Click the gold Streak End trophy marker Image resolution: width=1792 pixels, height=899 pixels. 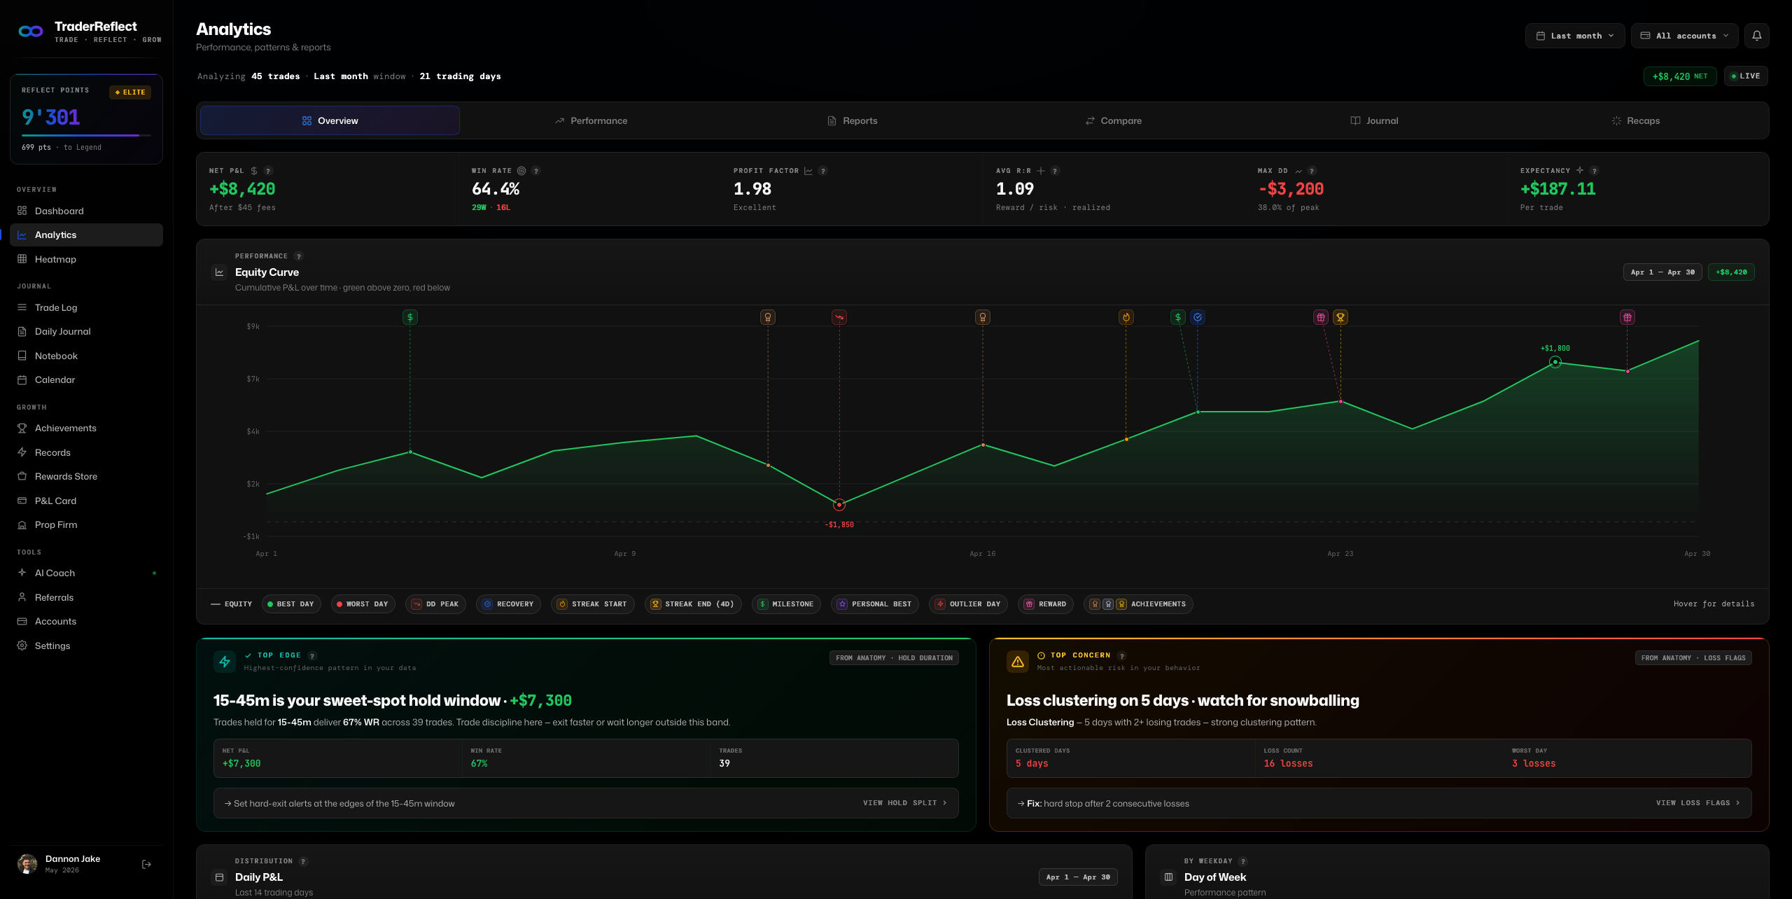pos(1340,317)
